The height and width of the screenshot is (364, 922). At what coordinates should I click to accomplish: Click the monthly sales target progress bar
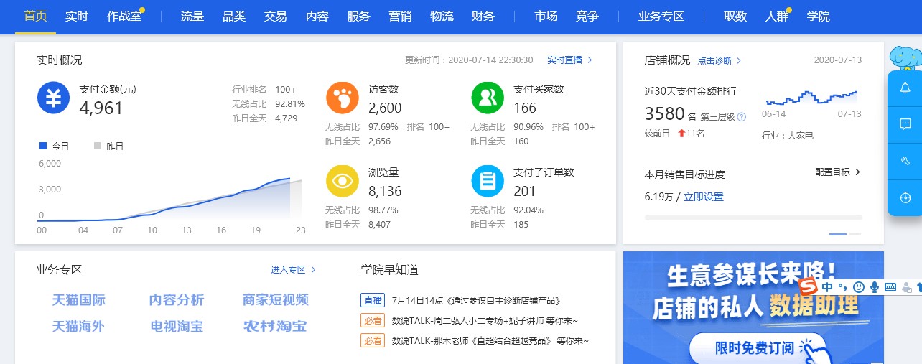click(753, 217)
